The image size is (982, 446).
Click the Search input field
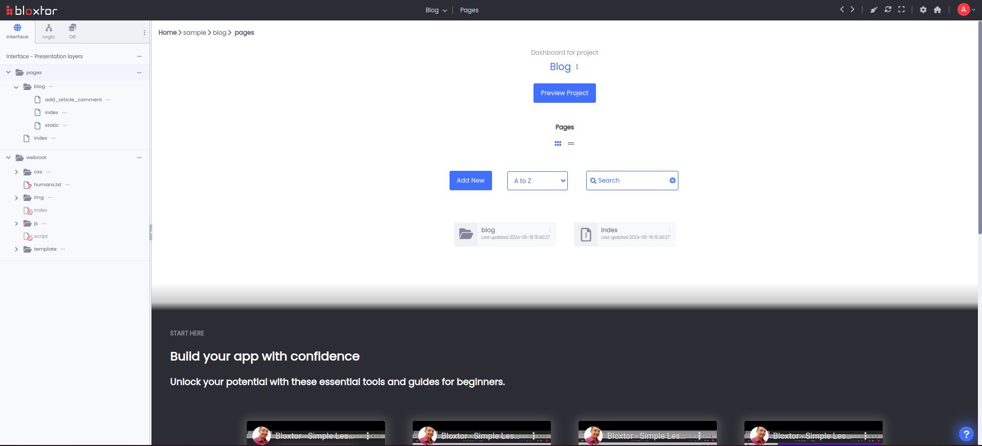[632, 181]
